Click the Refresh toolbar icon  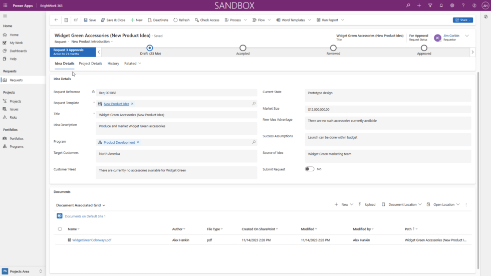[176, 20]
